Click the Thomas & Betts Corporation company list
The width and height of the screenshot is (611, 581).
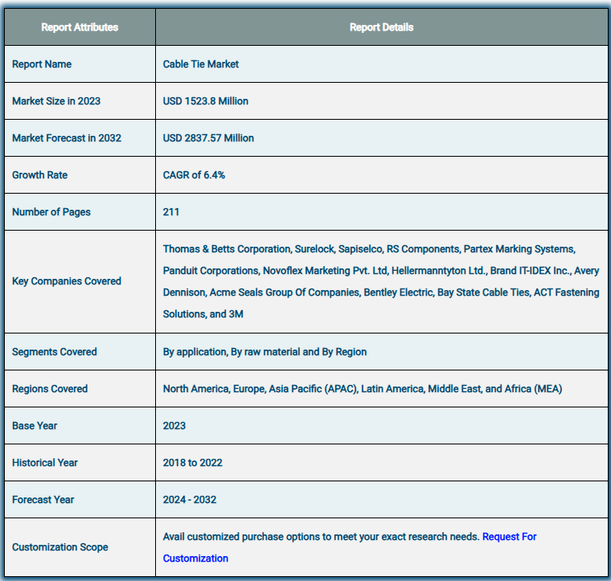point(381,281)
